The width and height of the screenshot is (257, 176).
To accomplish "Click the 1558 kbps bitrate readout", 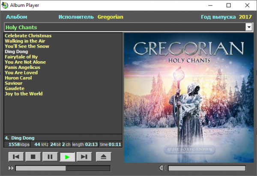I will (19, 144).
